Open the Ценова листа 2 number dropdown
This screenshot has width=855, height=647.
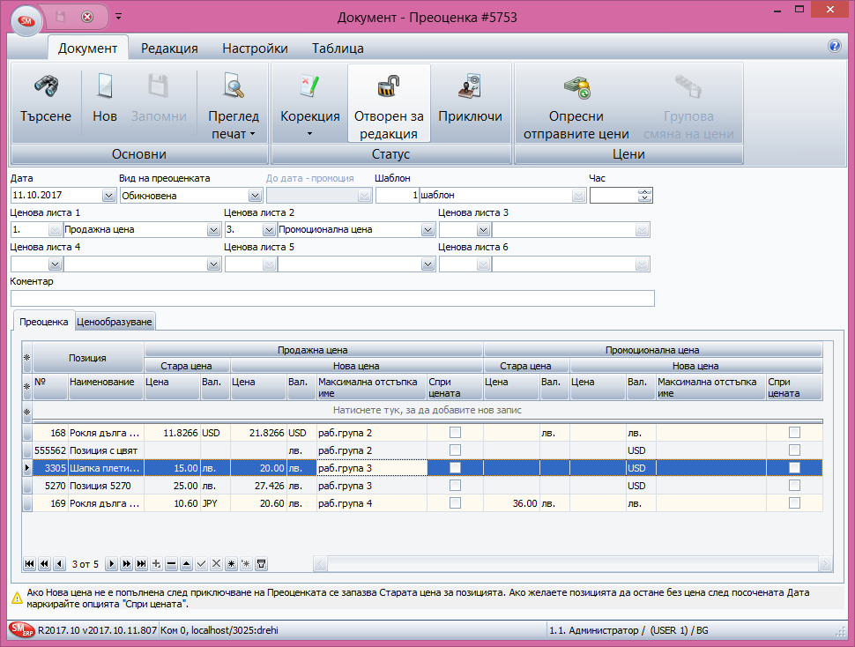[269, 230]
